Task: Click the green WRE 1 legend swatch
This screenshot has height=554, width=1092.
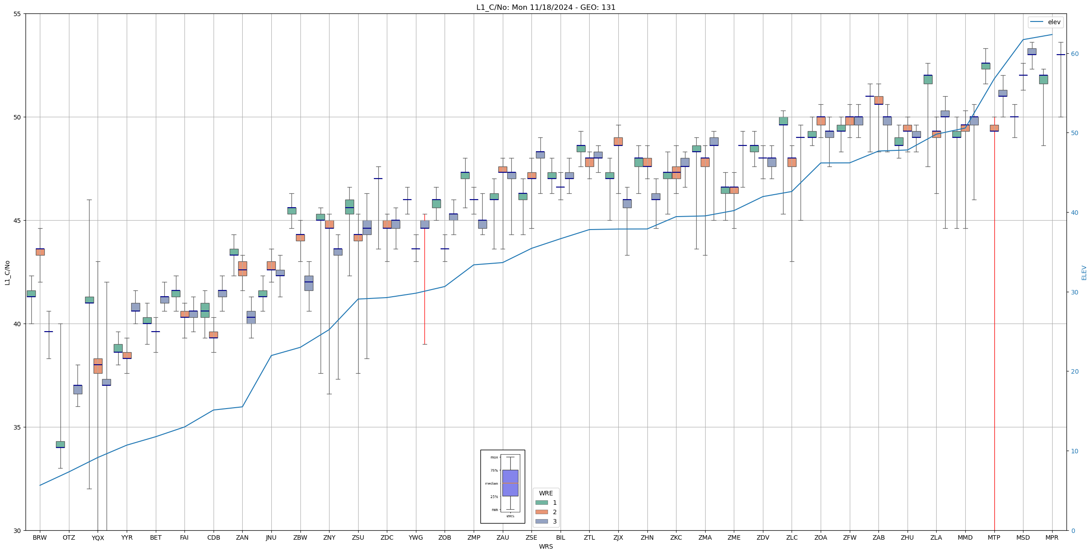Action: pos(541,503)
